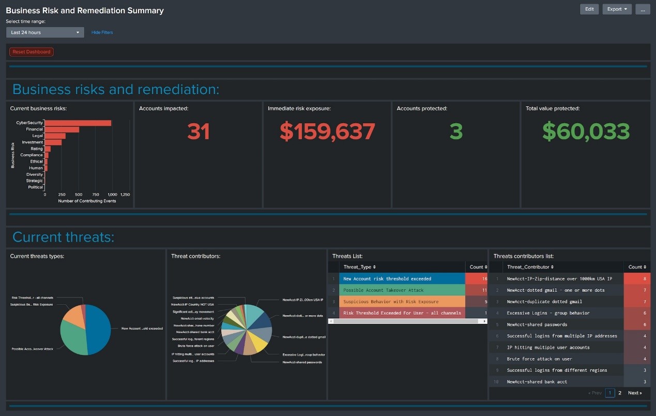Open the more options ellipsis menu

(x=643, y=9)
